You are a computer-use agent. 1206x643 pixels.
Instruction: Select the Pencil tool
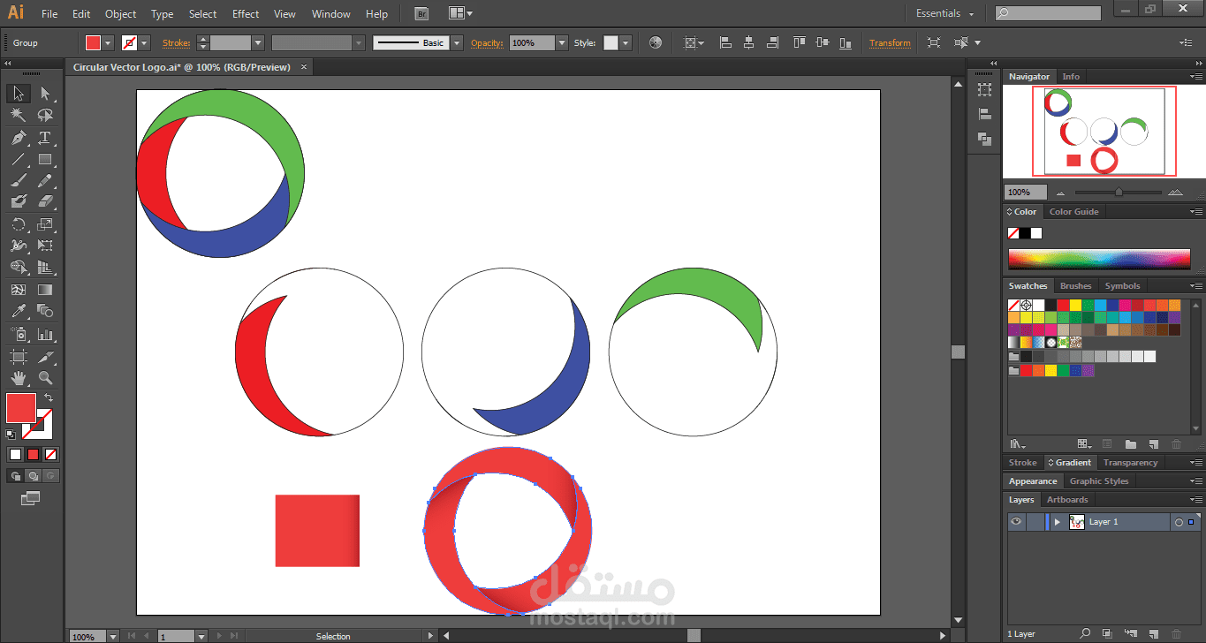45,181
